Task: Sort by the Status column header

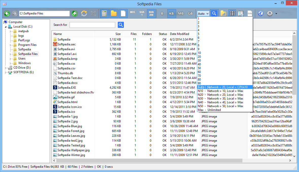Action: 161,34
